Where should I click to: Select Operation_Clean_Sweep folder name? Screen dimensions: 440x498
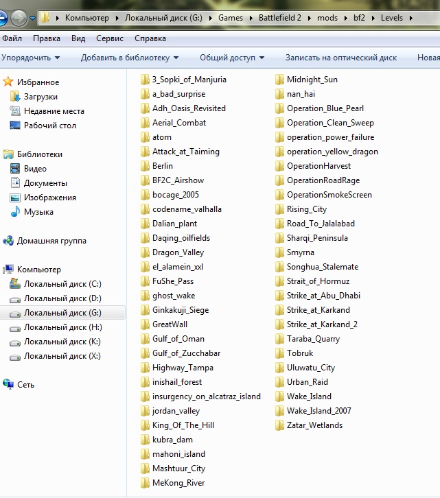330,123
